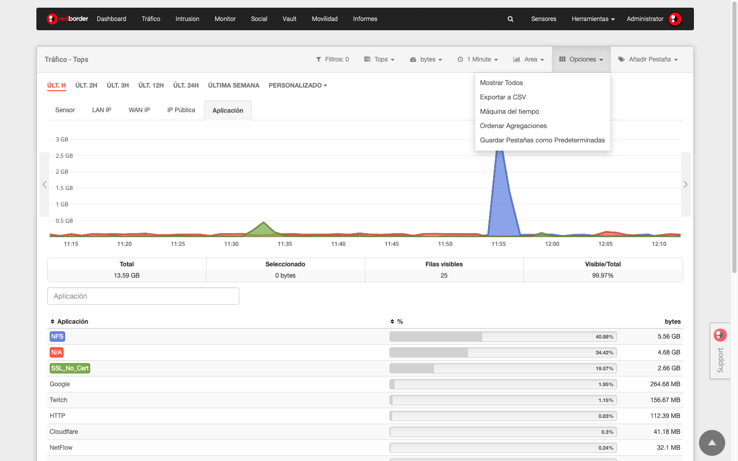Viewport: 738px width, 461px height.
Task: Open the Intrusion nav item
Action: 187,19
